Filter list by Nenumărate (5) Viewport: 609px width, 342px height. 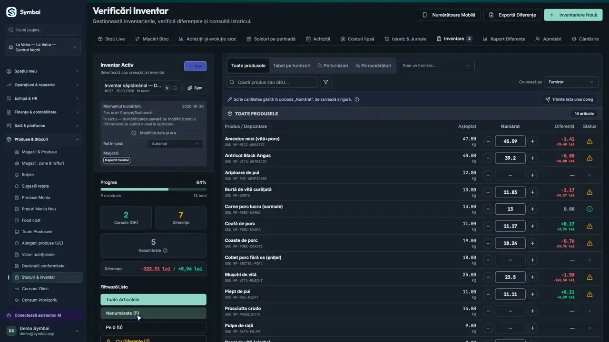[153, 313]
